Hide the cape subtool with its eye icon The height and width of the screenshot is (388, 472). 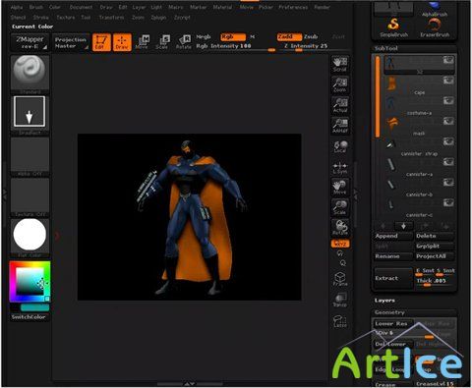[448, 81]
